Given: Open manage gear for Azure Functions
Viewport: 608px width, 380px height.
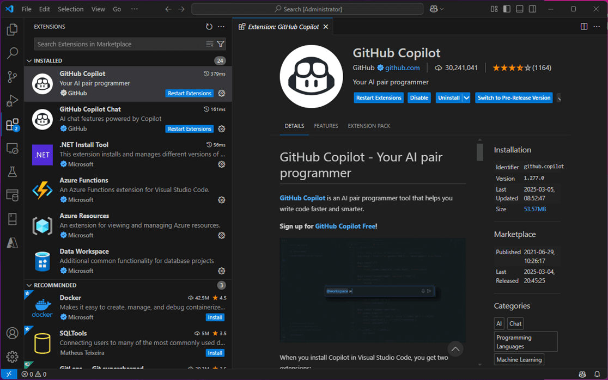Looking at the screenshot, I should tap(221, 200).
